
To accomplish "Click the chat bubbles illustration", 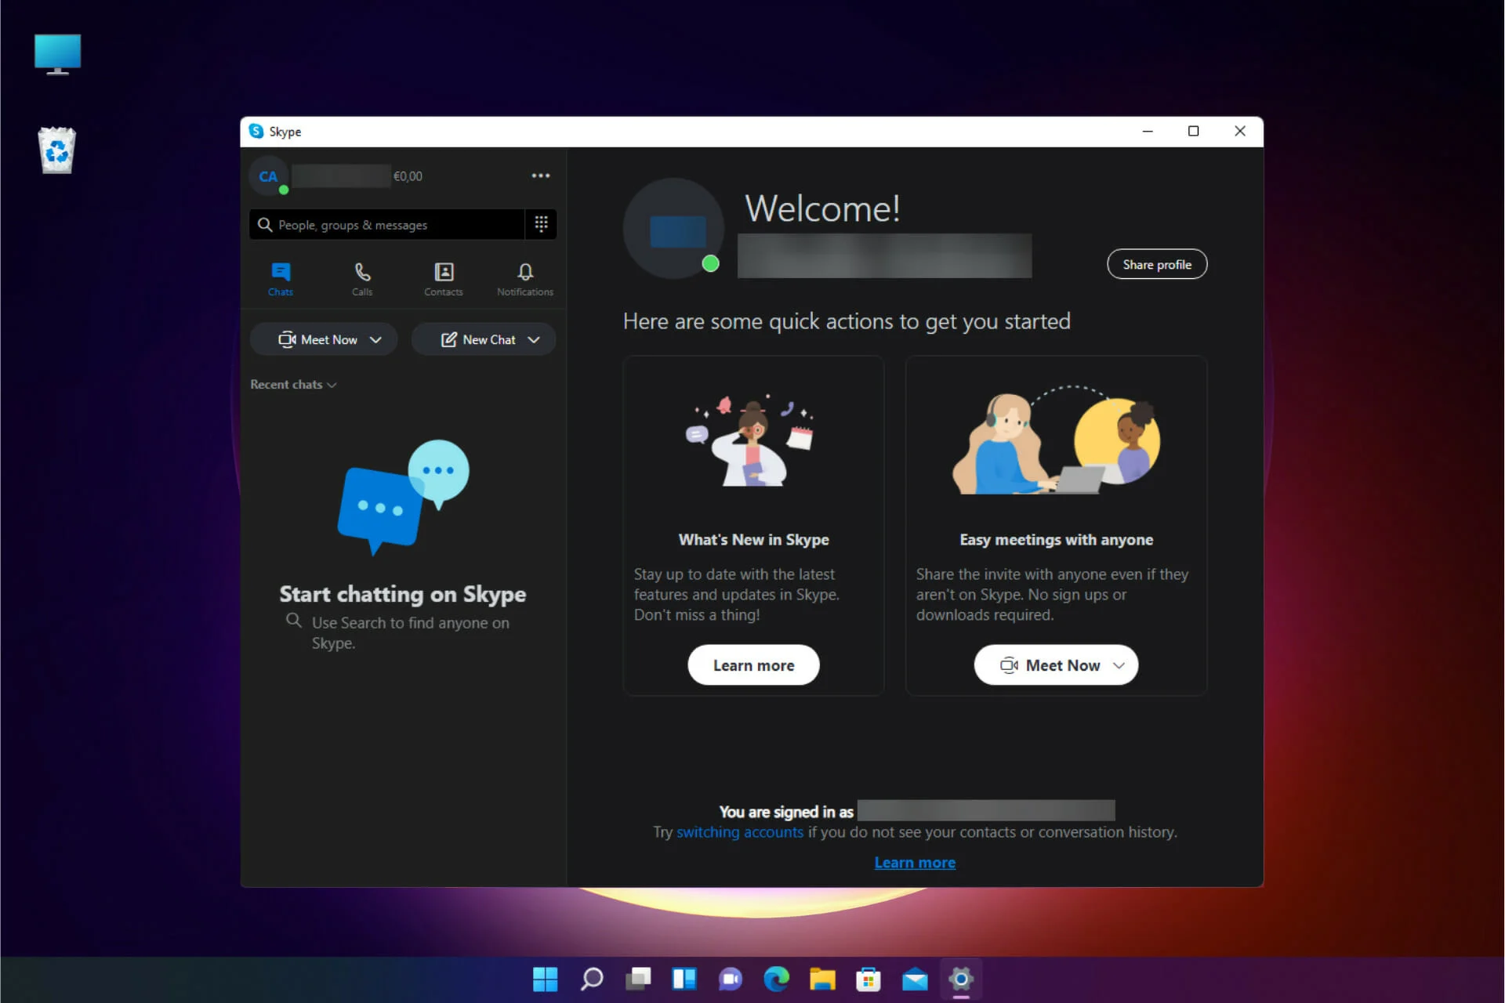I will pos(403,498).
